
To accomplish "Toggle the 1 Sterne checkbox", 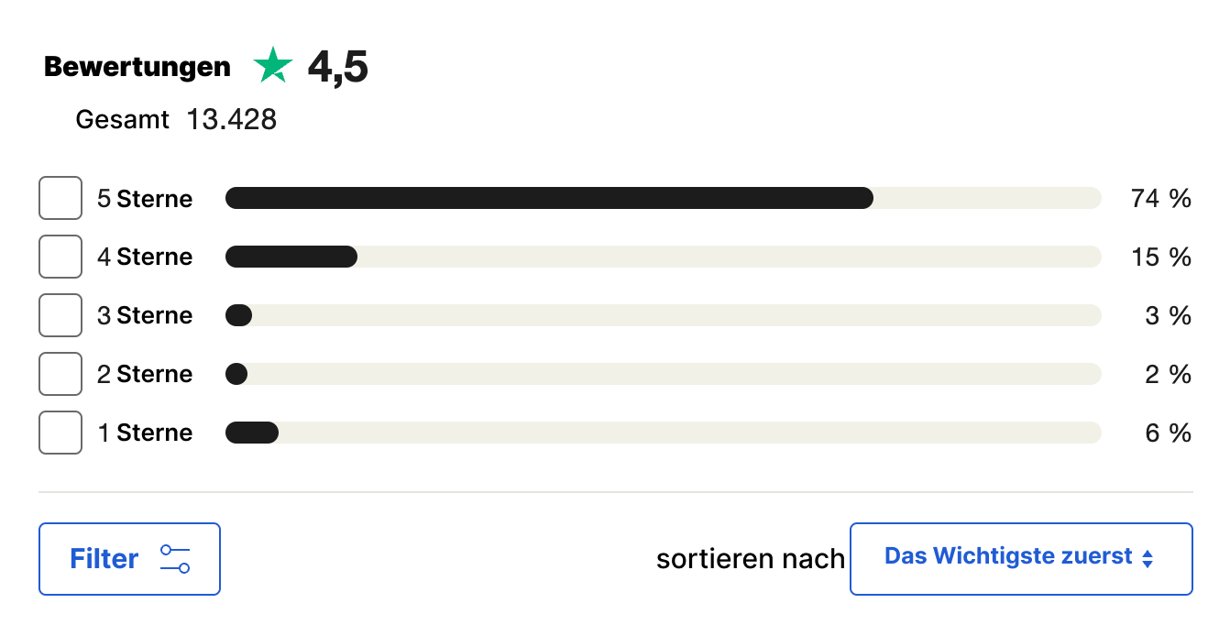I will click(x=60, y=433).
